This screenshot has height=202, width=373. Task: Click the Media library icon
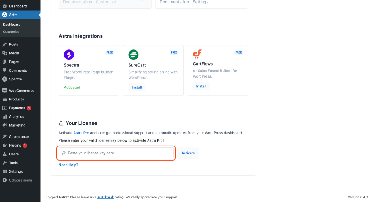click(4, 53)
